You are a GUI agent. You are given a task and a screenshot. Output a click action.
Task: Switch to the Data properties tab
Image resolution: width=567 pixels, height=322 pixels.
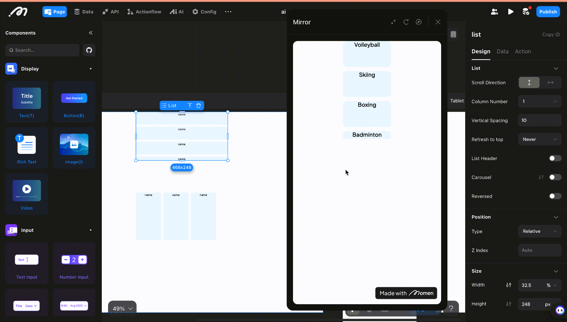point(502,52)
